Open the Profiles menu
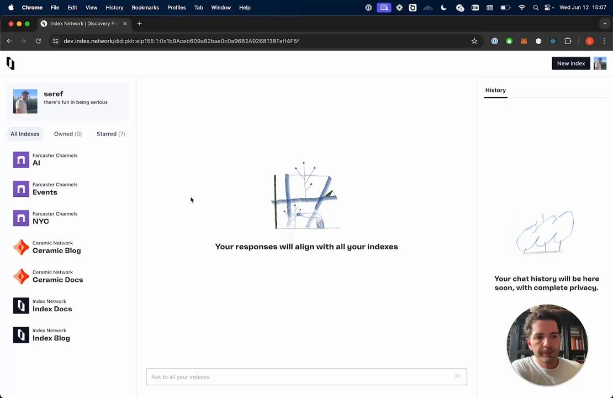The width and height of the screenshot is (613, 398). tap(177, 7)
